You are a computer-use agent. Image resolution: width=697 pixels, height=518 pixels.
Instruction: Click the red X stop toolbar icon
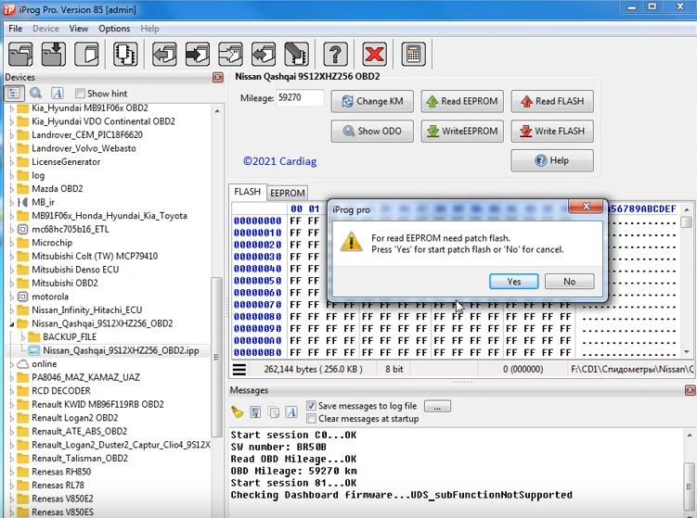pos(374,54)
